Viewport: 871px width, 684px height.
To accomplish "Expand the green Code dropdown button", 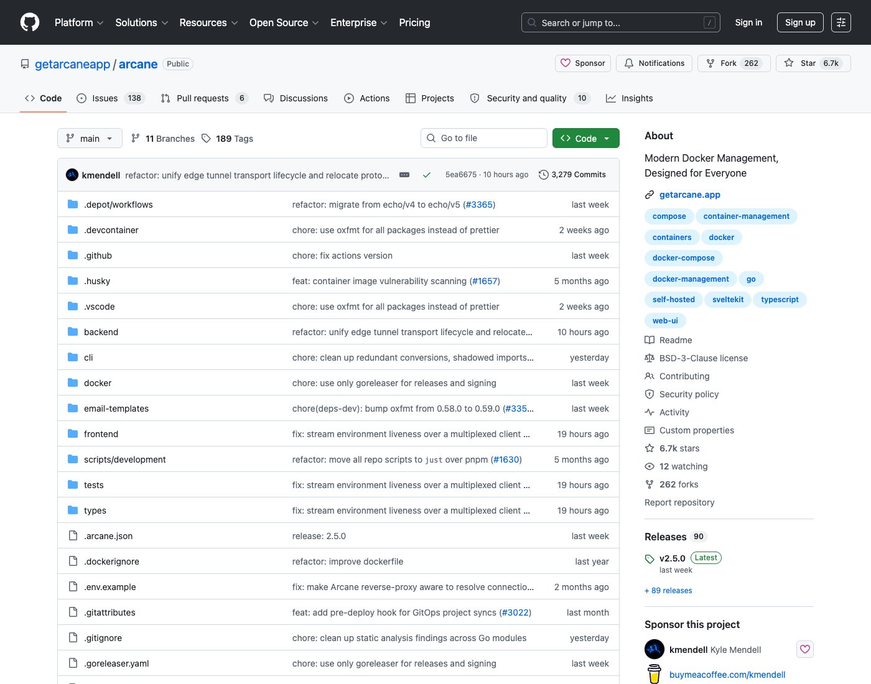I will pyautogui.click(x=586, y=138).
